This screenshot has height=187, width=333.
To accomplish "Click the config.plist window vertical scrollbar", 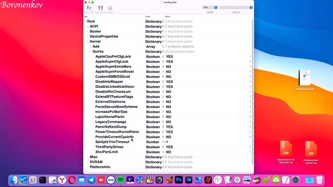I will (x=252, y=91).
